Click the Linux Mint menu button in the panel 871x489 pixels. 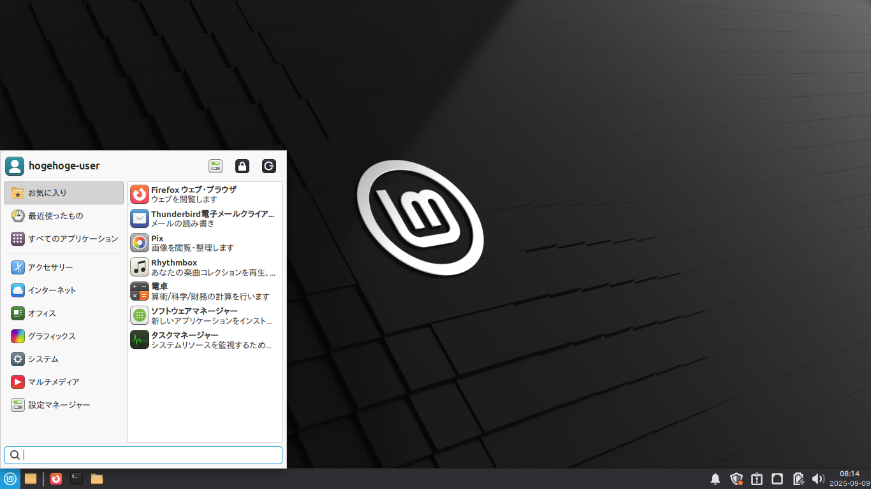tap(10, 479)
